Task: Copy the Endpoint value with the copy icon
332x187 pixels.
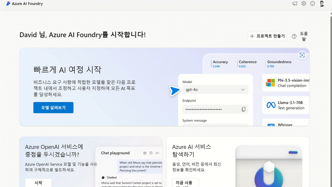Action: (x=244, y=109)
